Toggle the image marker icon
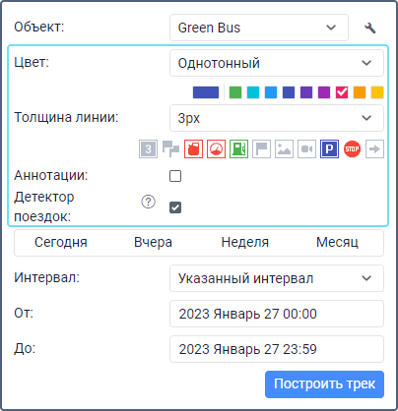Image resolution: width=398 pixels, height=411 pixels. [284, 149]
